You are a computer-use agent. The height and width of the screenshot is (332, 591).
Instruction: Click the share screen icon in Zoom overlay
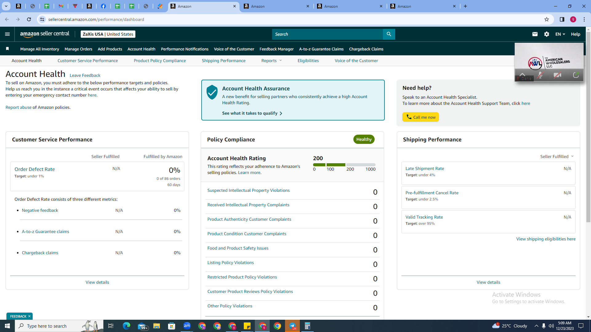pyautogui.click(x=576, y=75)
